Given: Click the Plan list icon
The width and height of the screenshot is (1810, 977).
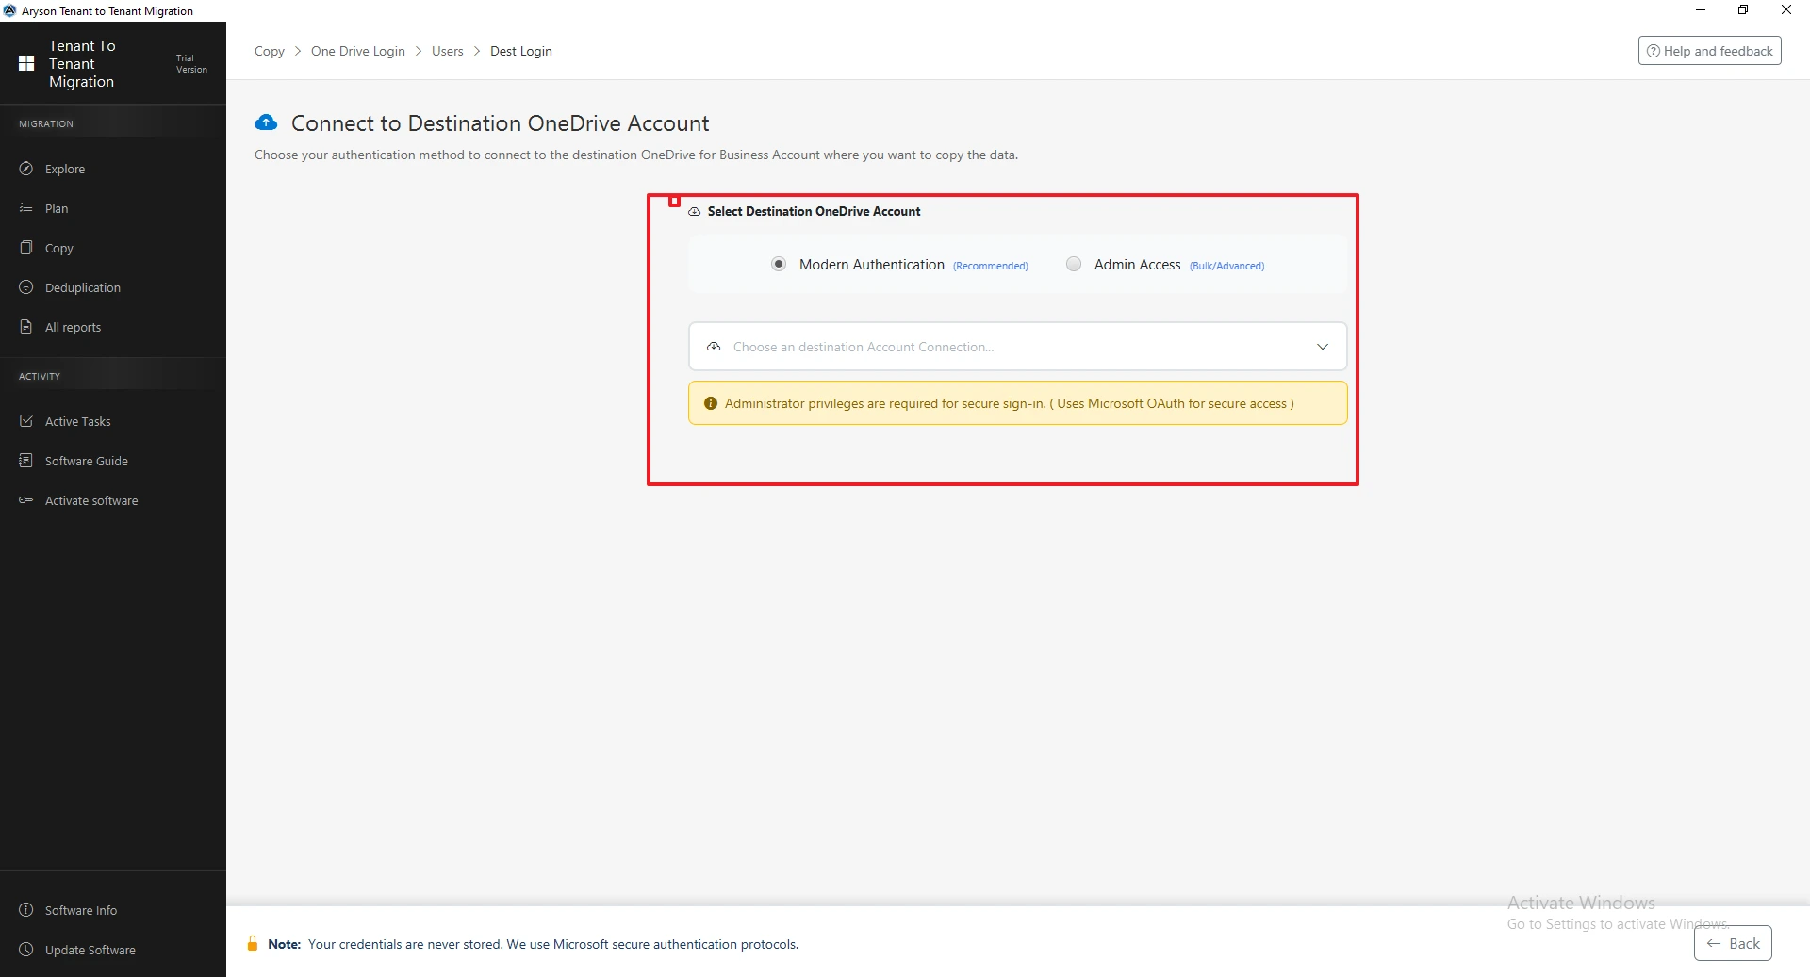Looking at the screenshot, I should pos(26,208).
